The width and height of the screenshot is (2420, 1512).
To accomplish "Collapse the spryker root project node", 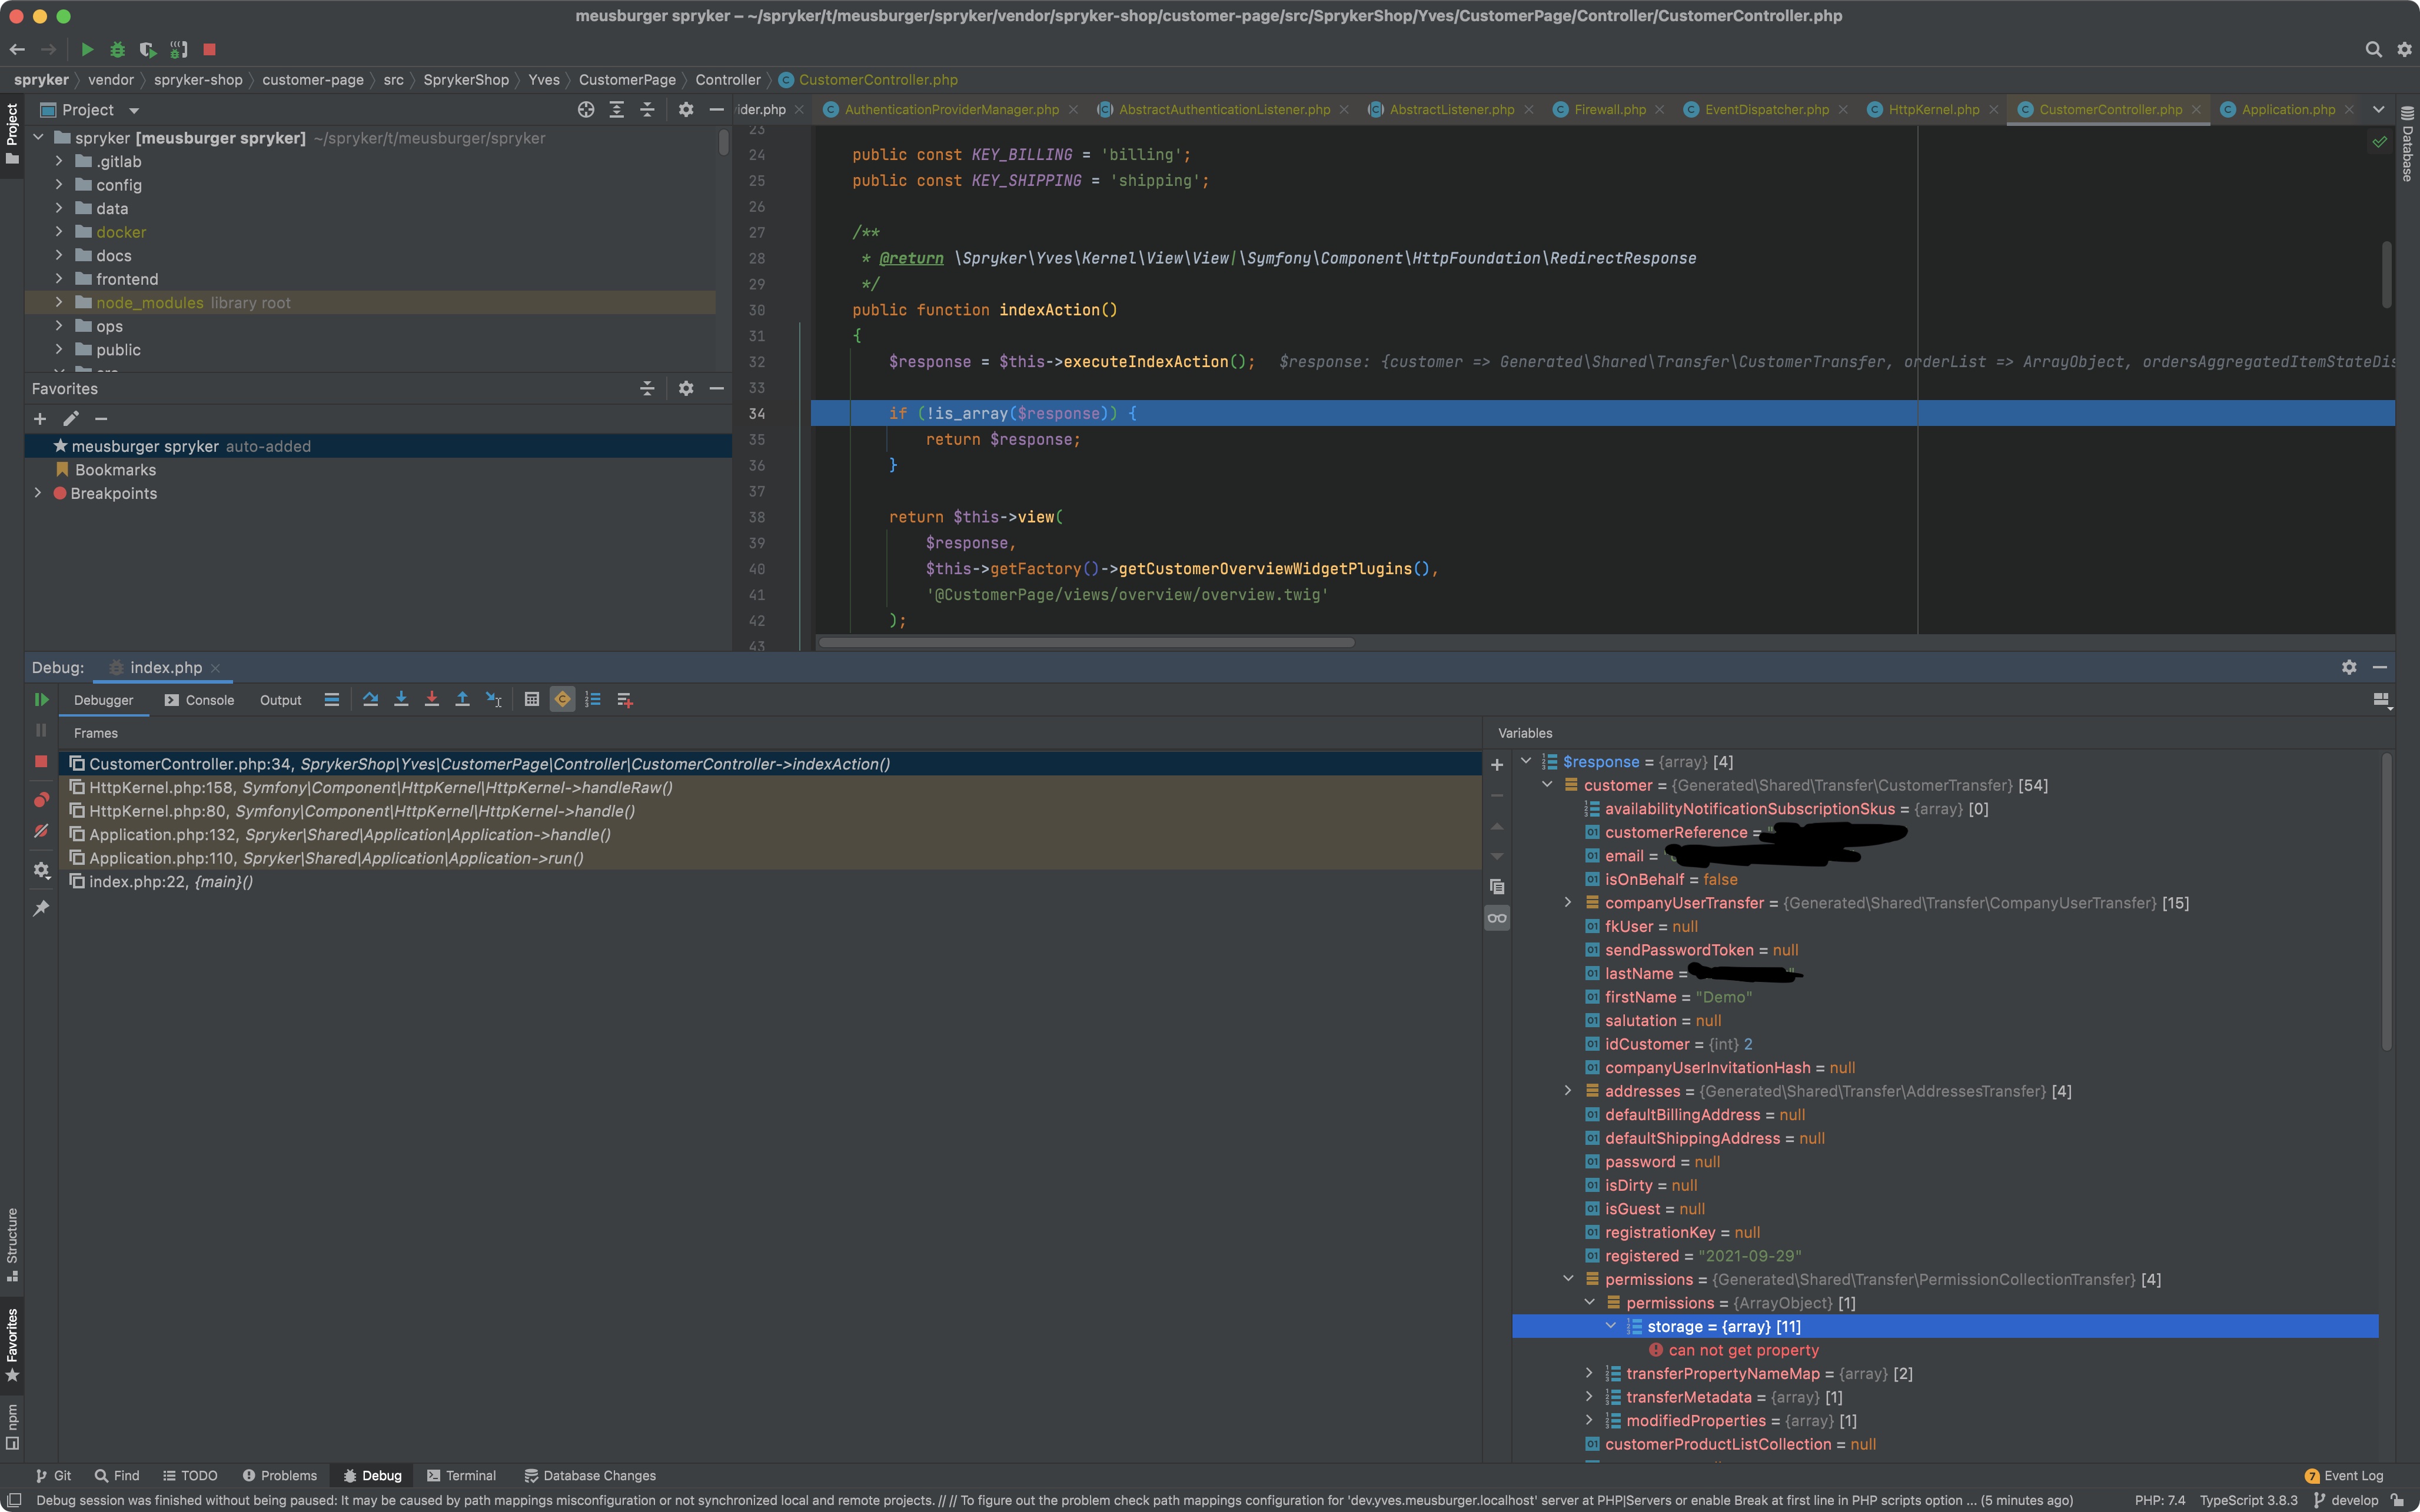I will tap(38, 138).
